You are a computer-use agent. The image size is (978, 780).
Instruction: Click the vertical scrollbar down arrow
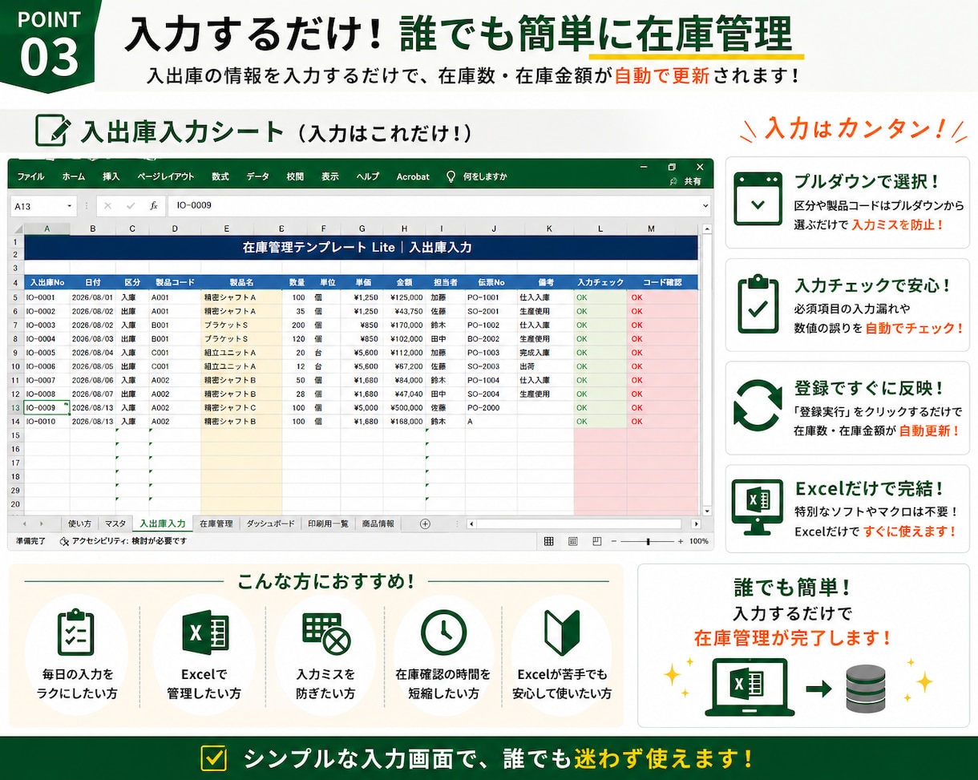coord(707,511)
